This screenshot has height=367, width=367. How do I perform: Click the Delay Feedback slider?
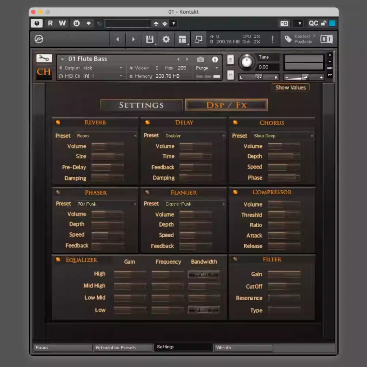(x=196, y=167)
